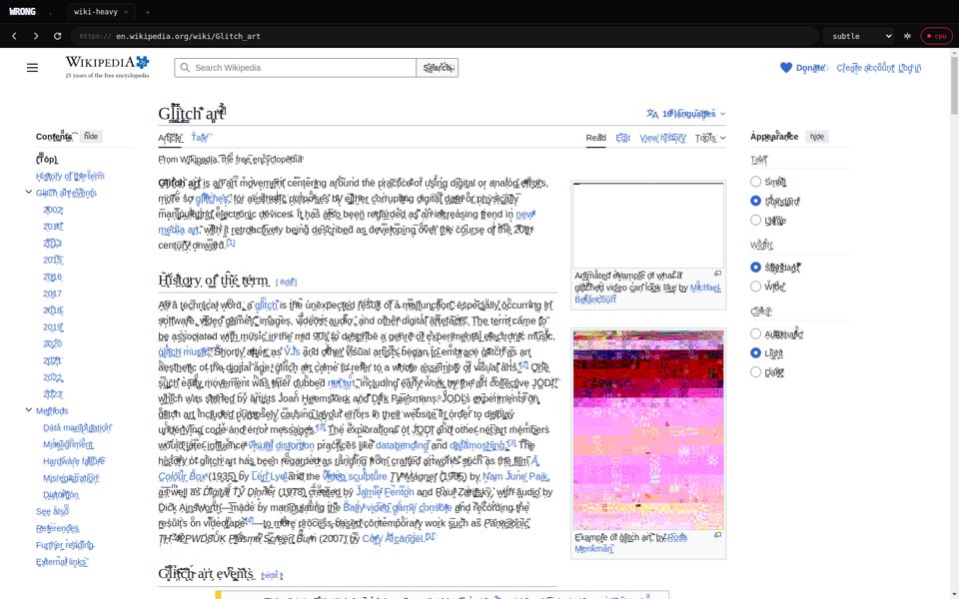This screenshot has width=959, height=599.
Task: Collapse the Methods section in Contents
Action: pos(28,410)
